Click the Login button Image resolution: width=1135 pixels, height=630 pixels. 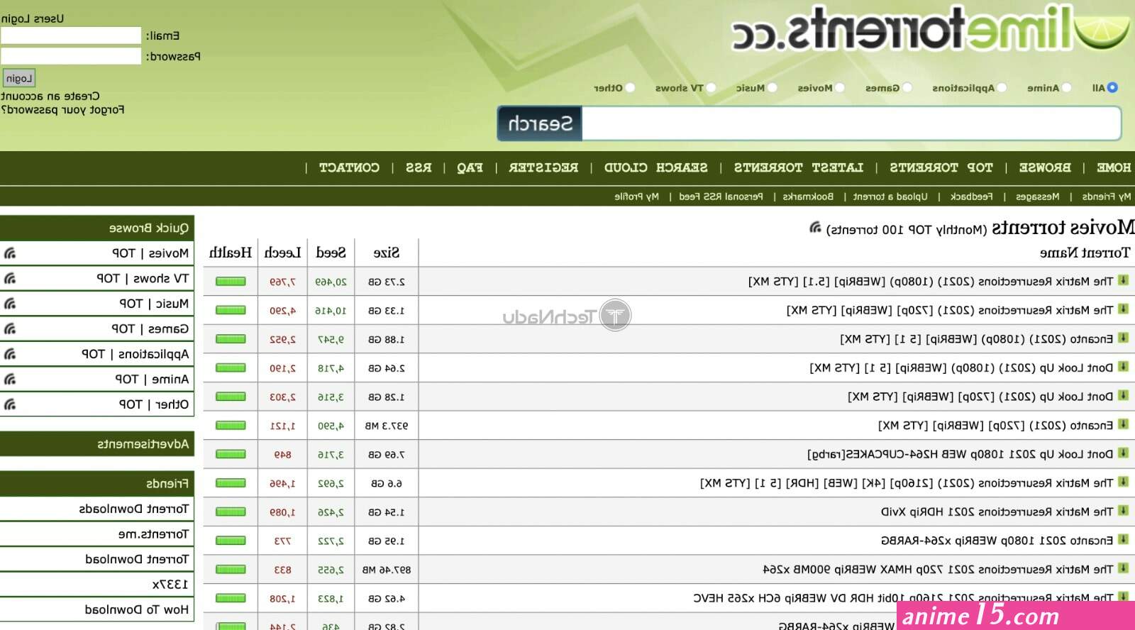(19, 78)
